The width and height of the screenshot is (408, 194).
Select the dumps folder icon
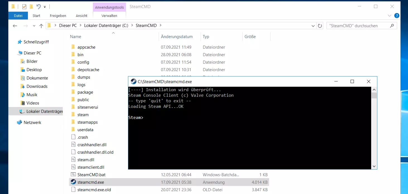tap(73, 77)
